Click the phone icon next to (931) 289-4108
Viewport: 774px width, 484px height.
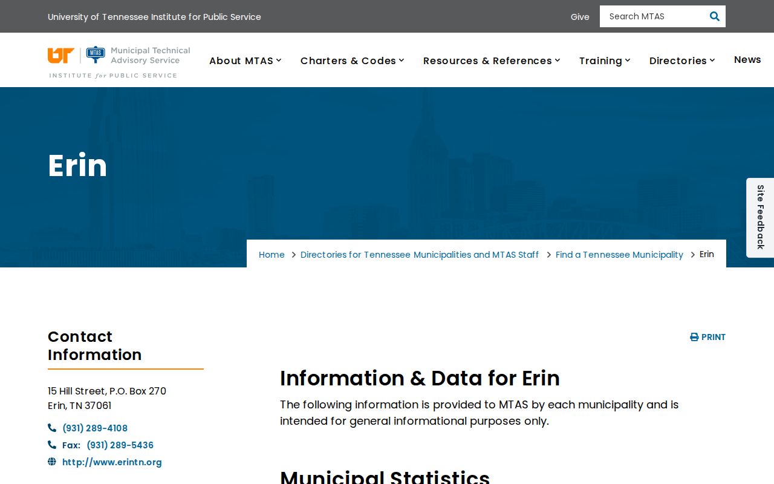pyautogui.click(x=52, y=428)
